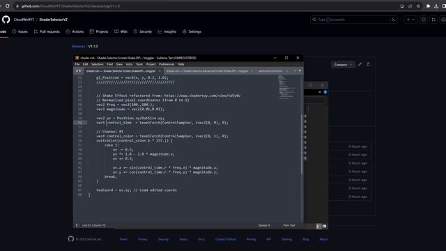Reload the browser page
The height and width of the screenshot is (251, 446).
point(8,6)
